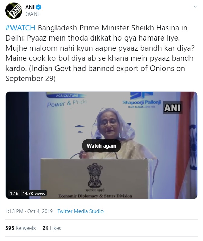Click the Watch again button
The width and height of the screenshot is (203, 241).
click(101, 146)
